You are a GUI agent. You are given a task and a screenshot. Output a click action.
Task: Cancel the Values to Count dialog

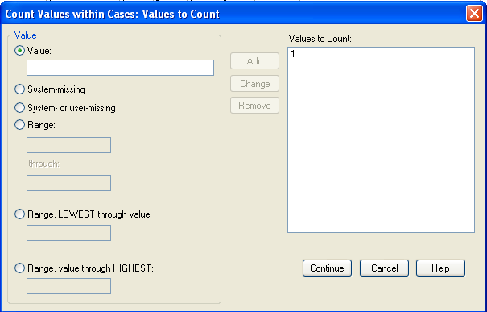pyautogui.click(x=384, y=268)
